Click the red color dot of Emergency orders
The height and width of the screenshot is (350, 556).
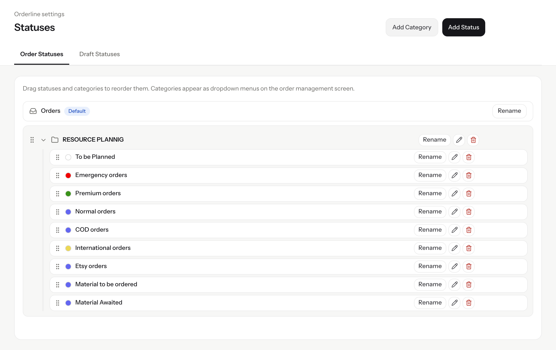pos(68,176)
